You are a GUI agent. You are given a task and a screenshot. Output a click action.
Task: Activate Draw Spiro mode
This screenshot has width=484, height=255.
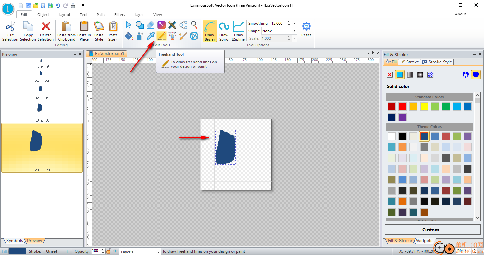click(x=224, y=31)
